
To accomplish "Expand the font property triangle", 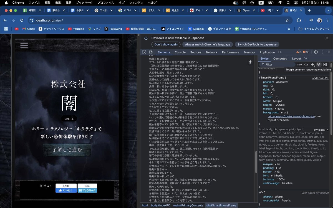I will 271,176.
